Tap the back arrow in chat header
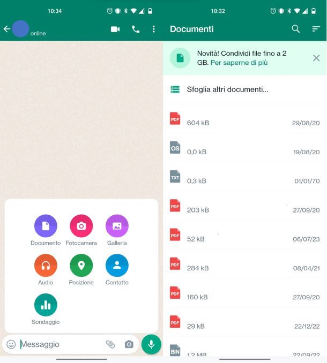 coord(7,29)
